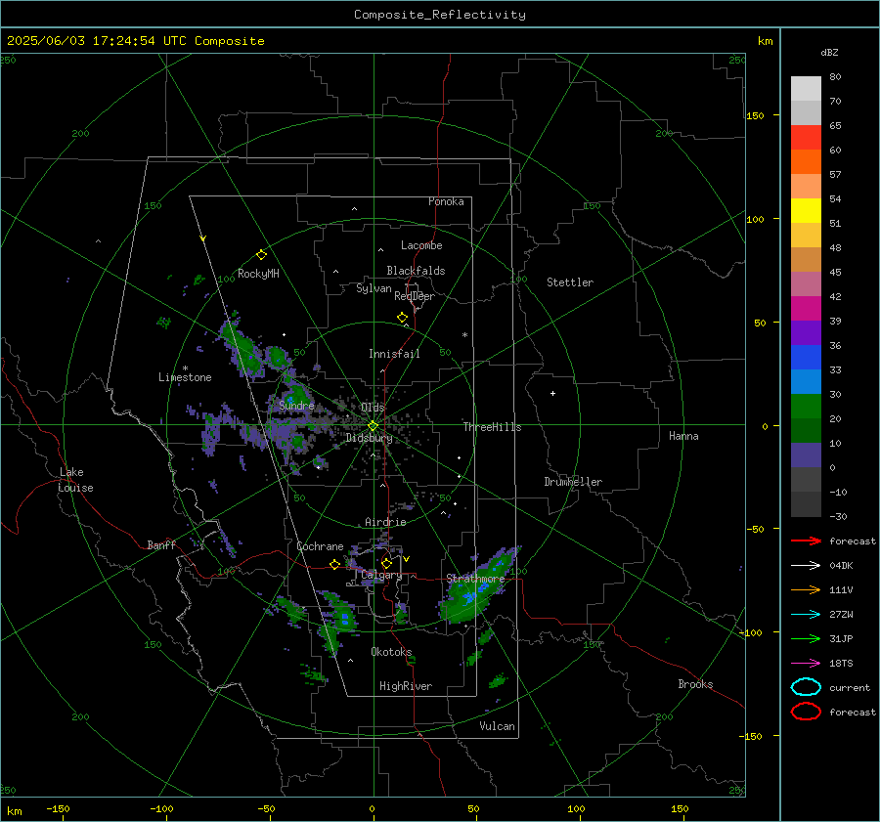The height and width of the screenshot is (822, 880).
Task: Click the Didsbury label
Action: point(369,438)
